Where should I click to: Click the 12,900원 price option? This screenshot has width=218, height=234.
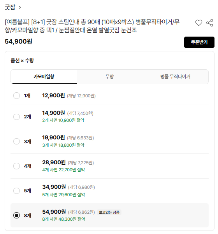tap(109, 95)
